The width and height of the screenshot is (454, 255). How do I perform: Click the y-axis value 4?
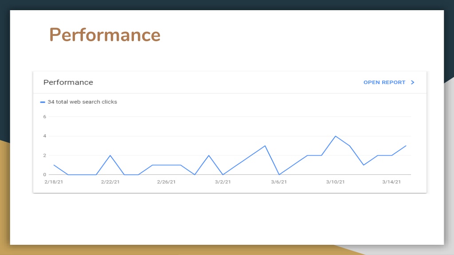click(x=45, y=136)
